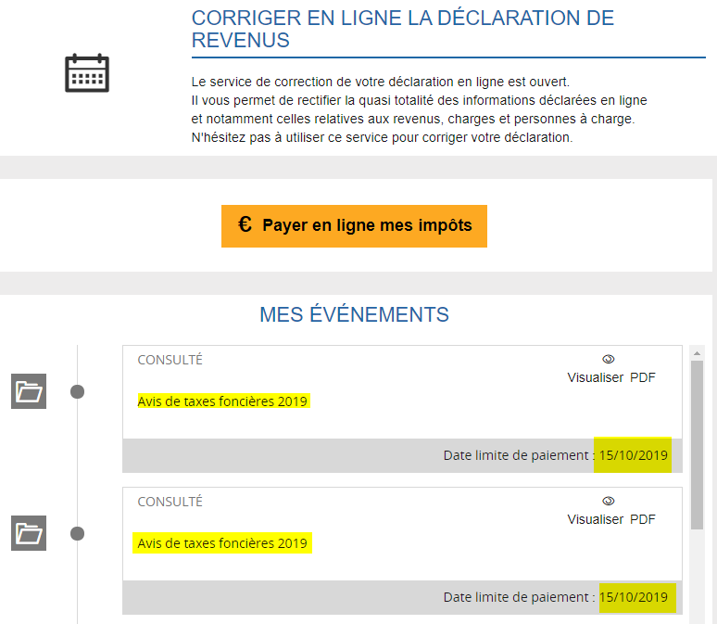Image resolution: width=717 pixels, height=624 pixels.
Task: Open 'Visualiser PDF' in the first event
Action: 610,377
